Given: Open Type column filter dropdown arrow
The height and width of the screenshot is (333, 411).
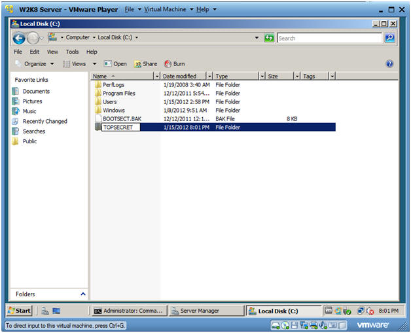Looking at the screenshot, I should click(262, 77).
